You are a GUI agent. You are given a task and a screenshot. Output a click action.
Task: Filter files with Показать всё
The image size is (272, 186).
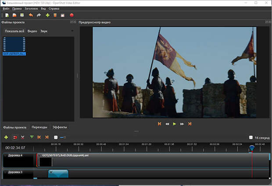tap(14, 31)
